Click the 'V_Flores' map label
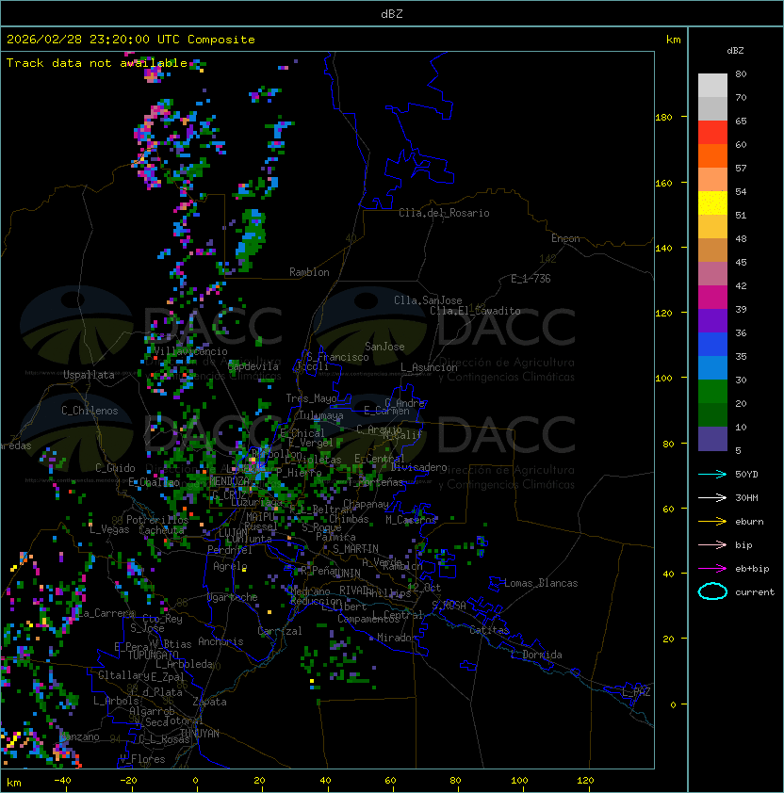 click(142, 759)
